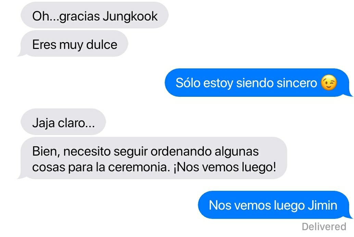Click the Delivered status label
The height and width of the screenshot is (237, 354).
(x=324, y=227)
